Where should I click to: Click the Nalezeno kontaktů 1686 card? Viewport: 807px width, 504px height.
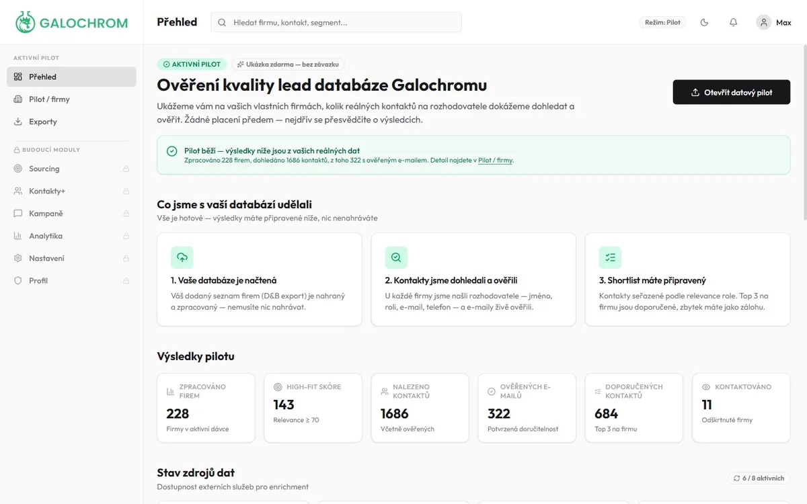point(420,408)
